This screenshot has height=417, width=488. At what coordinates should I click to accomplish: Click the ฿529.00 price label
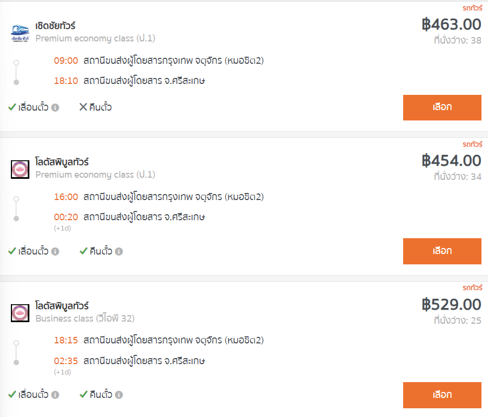(x=451, y=304)
